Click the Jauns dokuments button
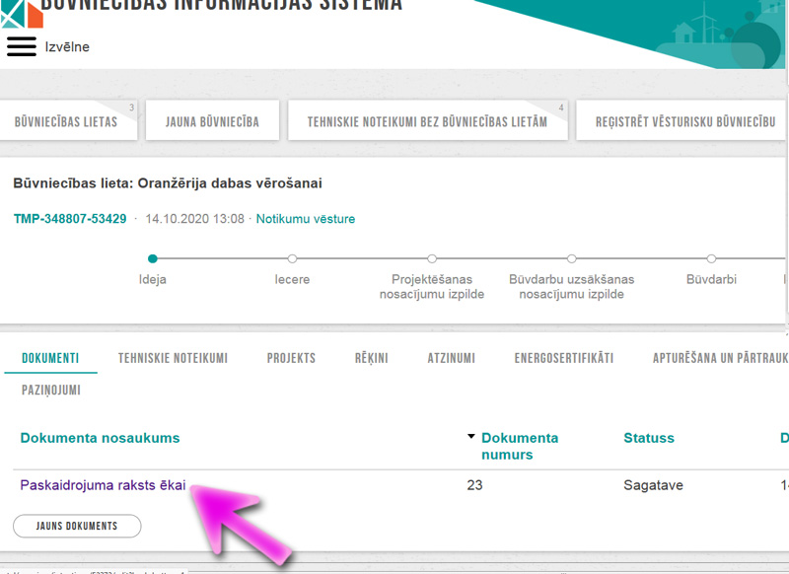789x574 pixels. (x=77, y=526)
